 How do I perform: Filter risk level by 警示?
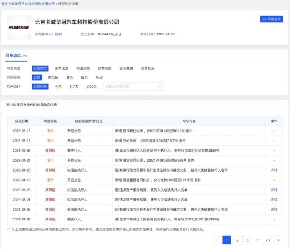click(x=70, y=77)
